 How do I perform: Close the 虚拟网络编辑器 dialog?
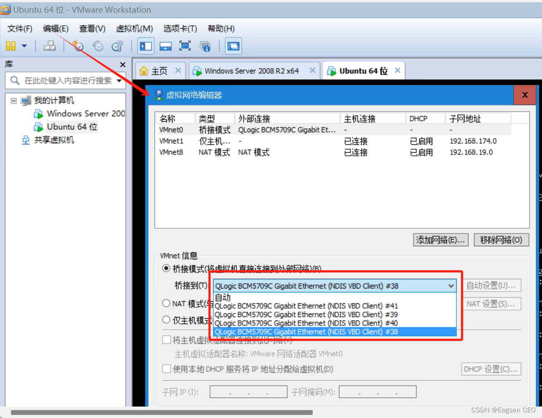525,94
